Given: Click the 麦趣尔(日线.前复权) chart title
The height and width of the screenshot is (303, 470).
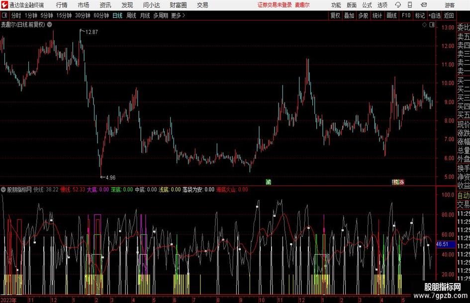Looking at the screenshot, I should tap(23, 24).
